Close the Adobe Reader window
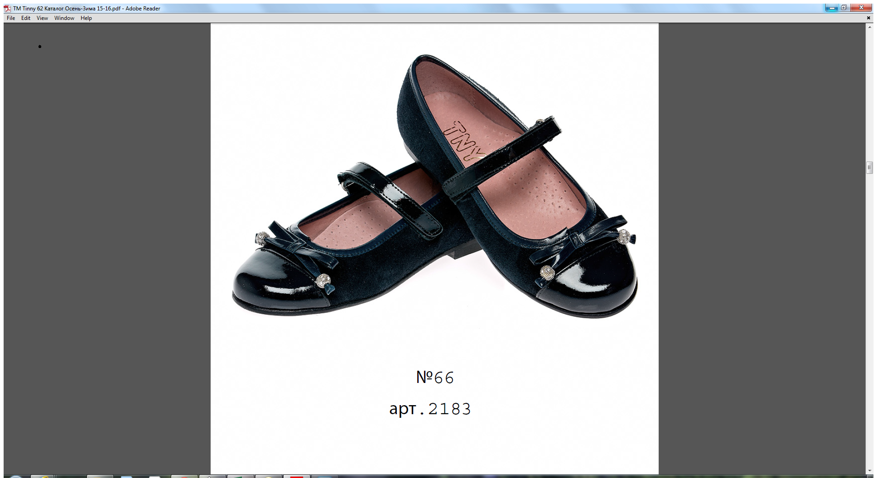 click(862, 8)
